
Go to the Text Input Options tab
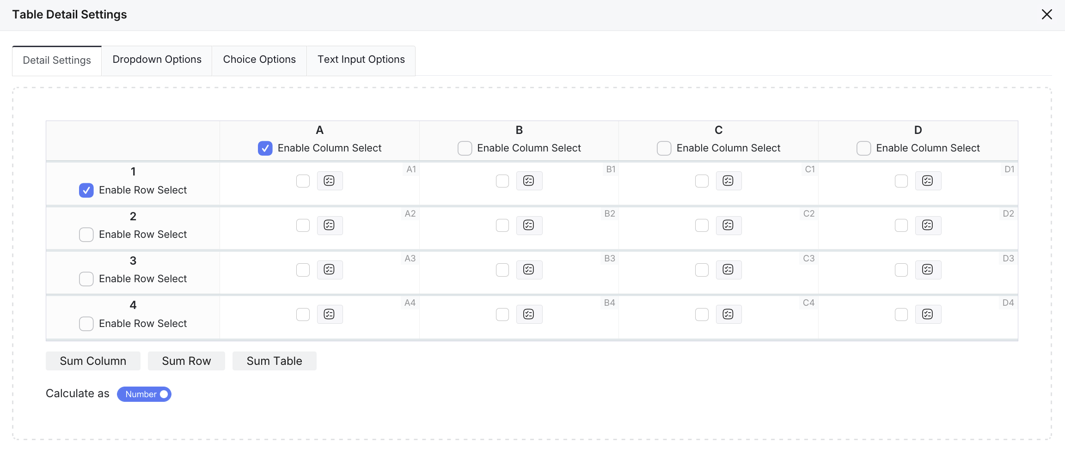coord(361,60)
